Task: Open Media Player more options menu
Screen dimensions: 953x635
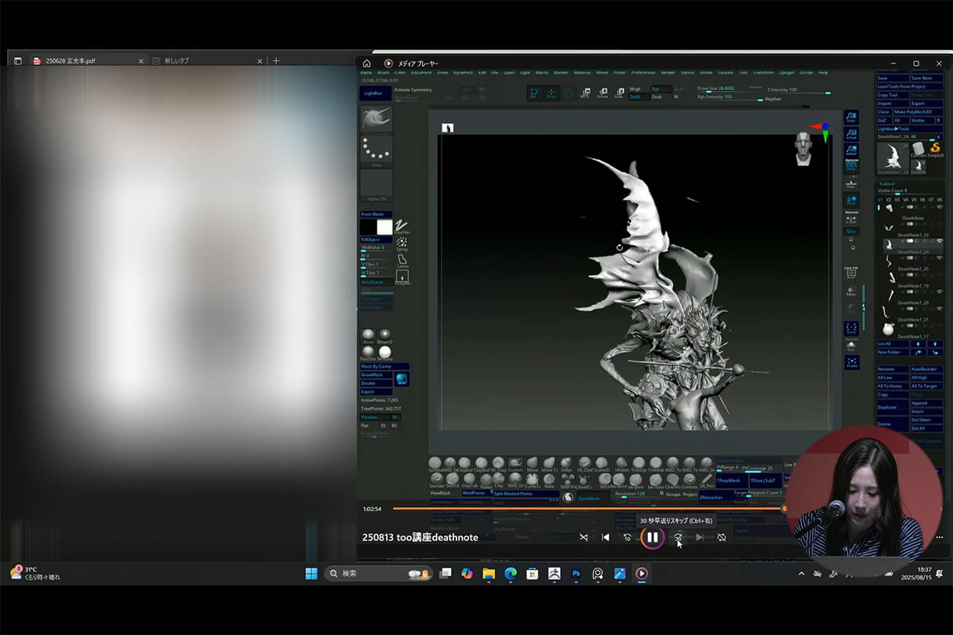Action: 939,537
